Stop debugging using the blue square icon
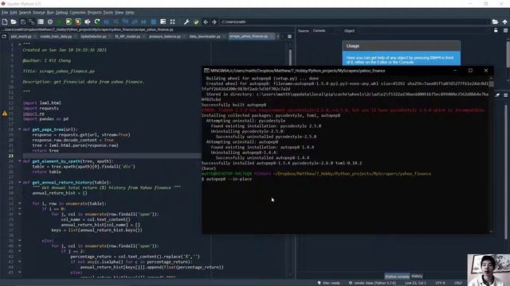 click(153, 21)
